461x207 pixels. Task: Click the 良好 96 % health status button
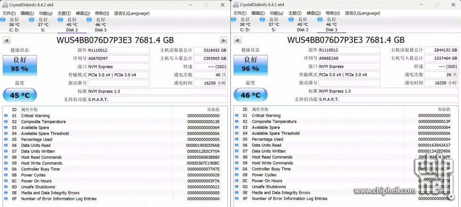(x=251, y=65)
